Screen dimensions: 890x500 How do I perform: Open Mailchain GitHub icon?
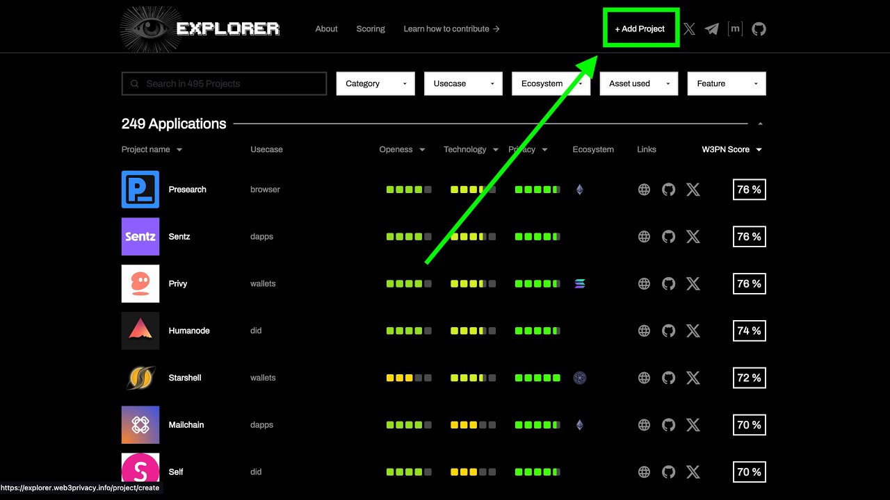(669, 425)
